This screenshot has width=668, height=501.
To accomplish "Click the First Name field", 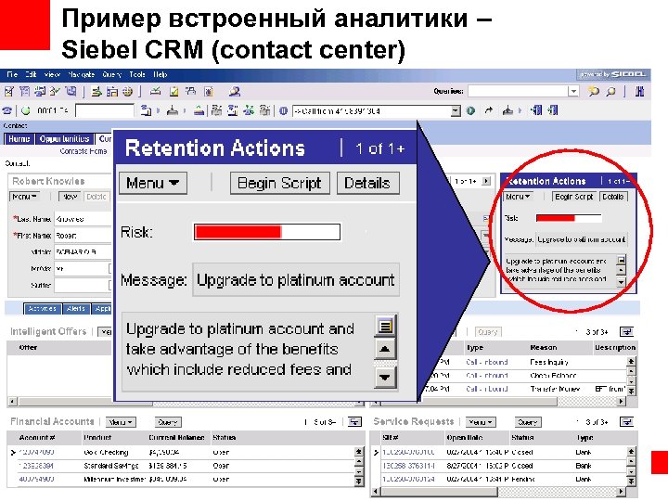I will point(83,236).
